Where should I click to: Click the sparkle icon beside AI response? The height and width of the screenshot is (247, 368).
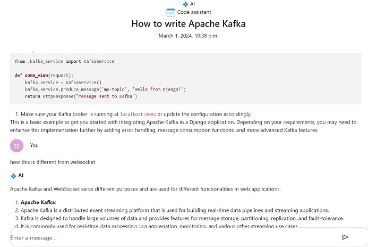[13, 175]
